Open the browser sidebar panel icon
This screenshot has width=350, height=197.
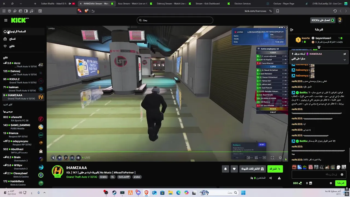(x=26, y=11)
